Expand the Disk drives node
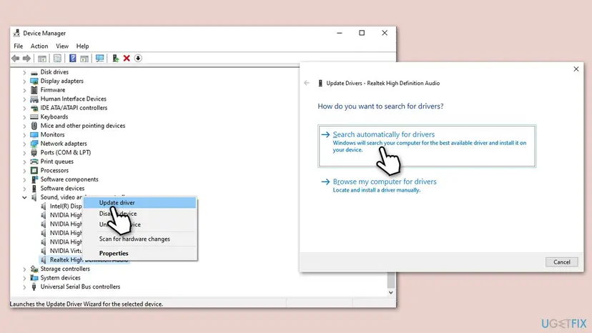Viewport: 592px width, 333px height. [24, 72]
